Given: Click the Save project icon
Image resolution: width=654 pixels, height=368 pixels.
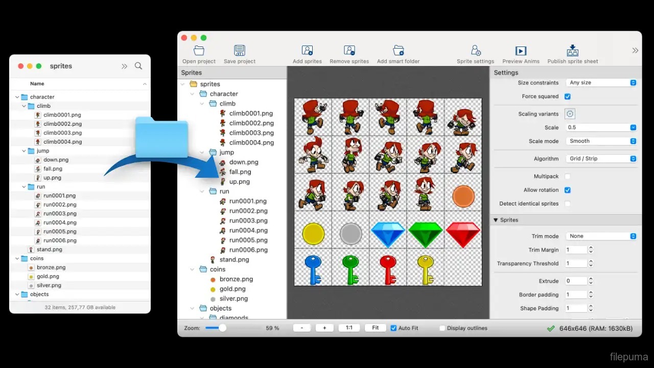Looking at the screenshot, I should [x=240, y=51].
